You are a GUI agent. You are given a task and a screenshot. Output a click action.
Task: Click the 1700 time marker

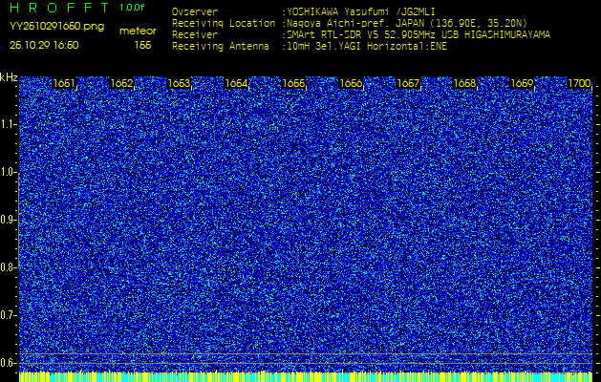(x=580, y=83)
